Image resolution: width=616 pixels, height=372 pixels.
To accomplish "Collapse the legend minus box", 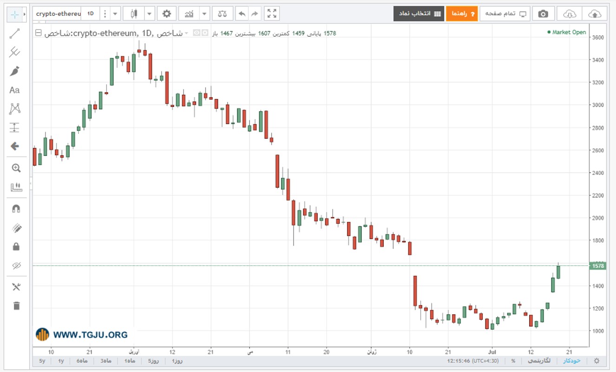I will (x=39, y=33).
